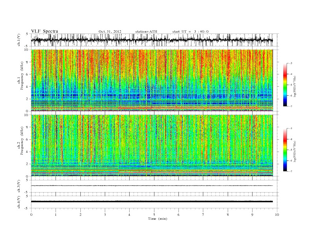Viewport: 312px width, 241px height.
Task: Click the "-7" tick on the lower colorbar
Action: coord(290,171)
